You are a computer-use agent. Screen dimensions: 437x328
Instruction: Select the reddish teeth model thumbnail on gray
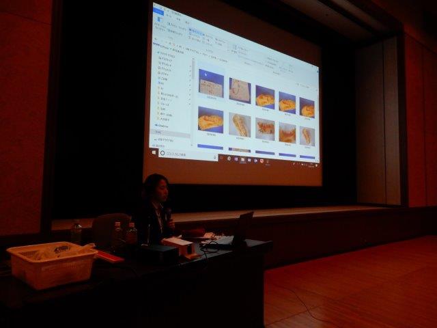[x=265, y=129]
